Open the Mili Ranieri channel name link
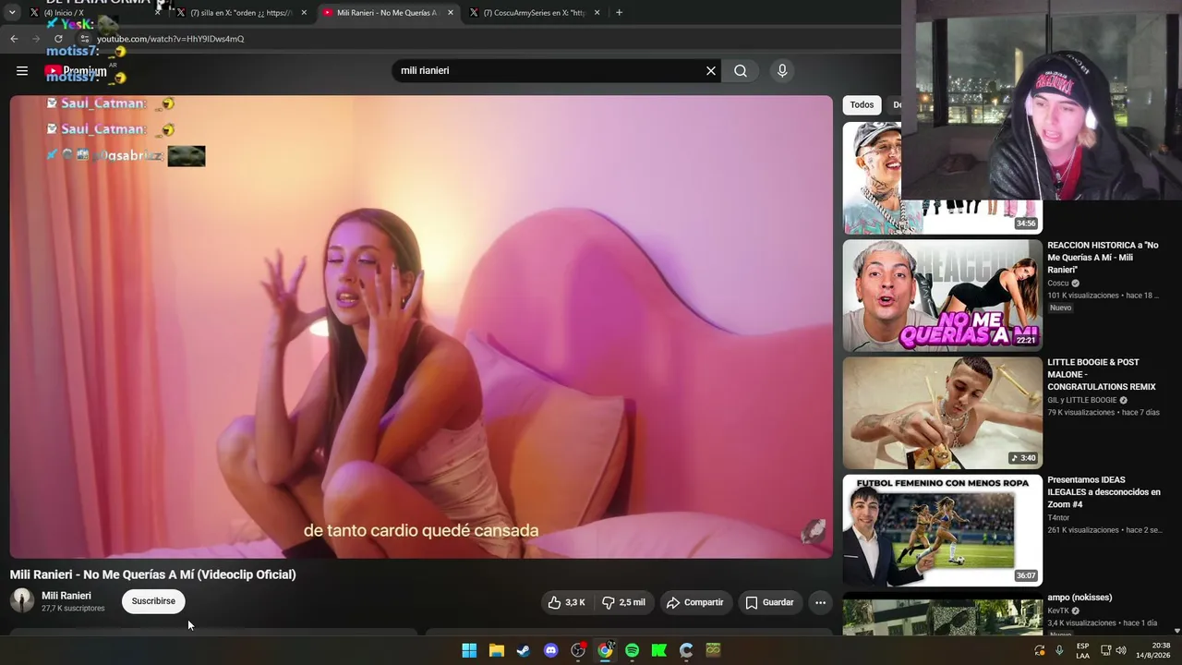1182x665 pixels. point(66,596)
